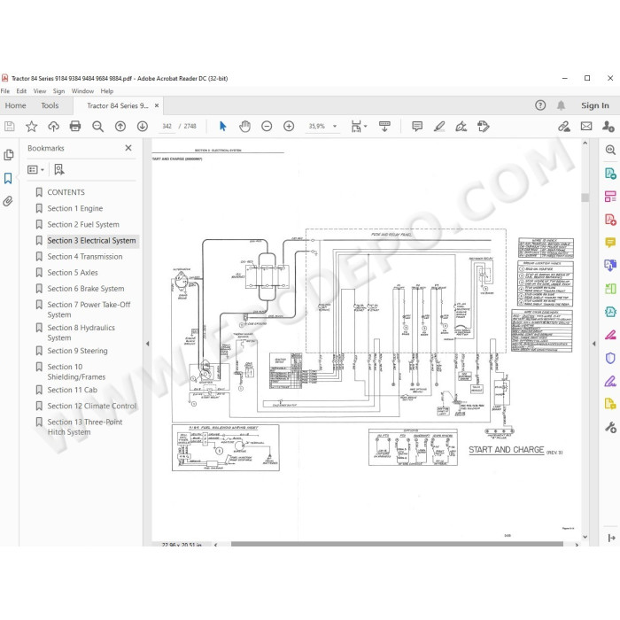This screenshot has height=620, width=620.
Task: Select the Hand pan tool
Action: pyautogui.click(x=244, y=126)
